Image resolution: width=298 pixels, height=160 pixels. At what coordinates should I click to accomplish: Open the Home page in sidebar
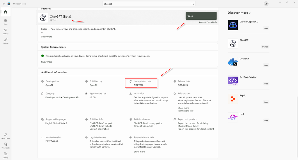click(x=6, y=12)
